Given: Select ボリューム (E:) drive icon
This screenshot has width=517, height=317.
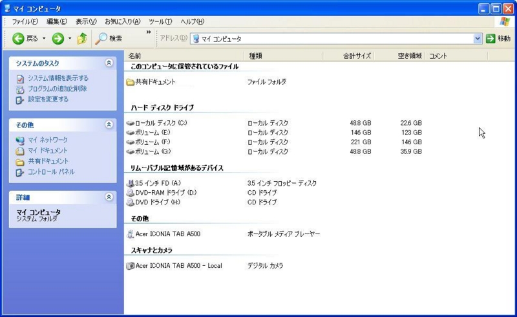Looking at the screenshot, I should (131, 133).
